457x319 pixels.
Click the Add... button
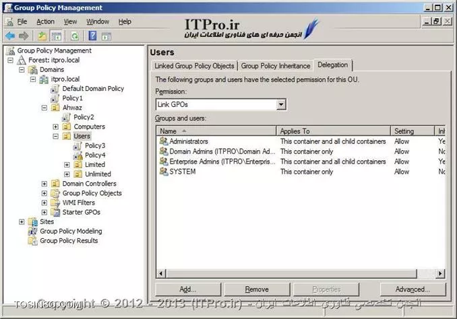pyautogui.click(x=188, y=289)
